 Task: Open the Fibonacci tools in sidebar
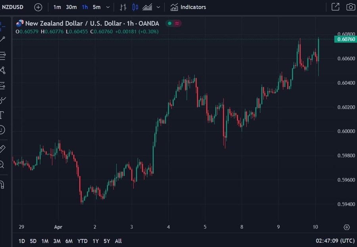(x=4, y=55)
